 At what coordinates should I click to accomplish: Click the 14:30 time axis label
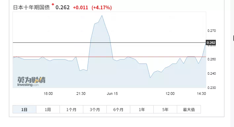pos(201,94)
